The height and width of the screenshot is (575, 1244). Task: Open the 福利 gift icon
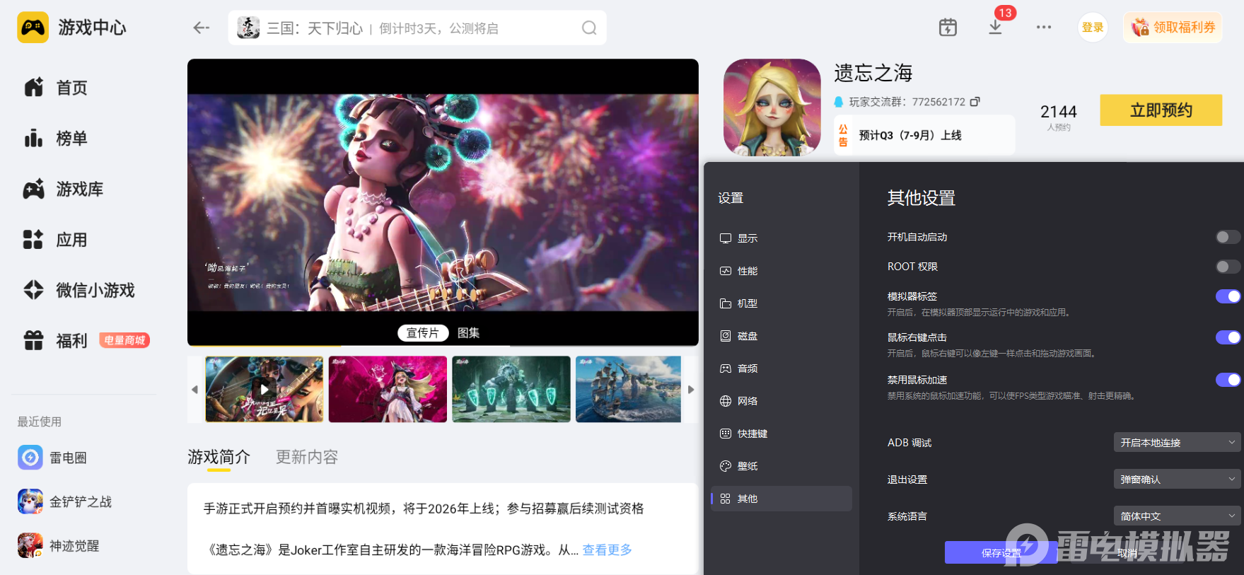point(33,341)
